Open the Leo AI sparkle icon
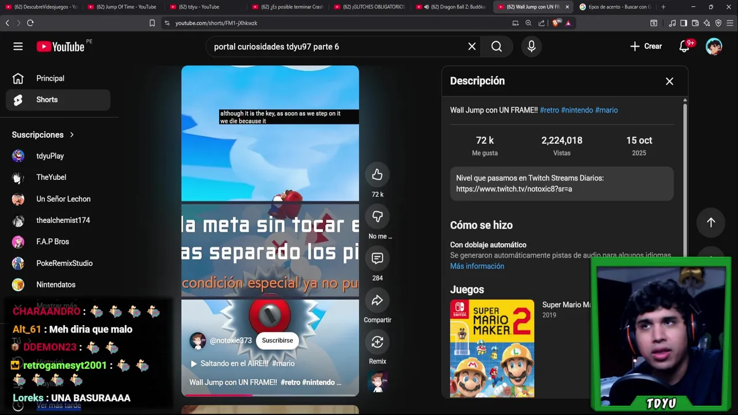This screenshot has width=738, height=415. pos(707,23)
